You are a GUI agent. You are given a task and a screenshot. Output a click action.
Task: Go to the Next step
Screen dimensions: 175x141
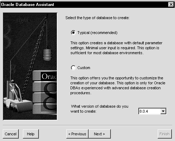click(x=99, y=134)
